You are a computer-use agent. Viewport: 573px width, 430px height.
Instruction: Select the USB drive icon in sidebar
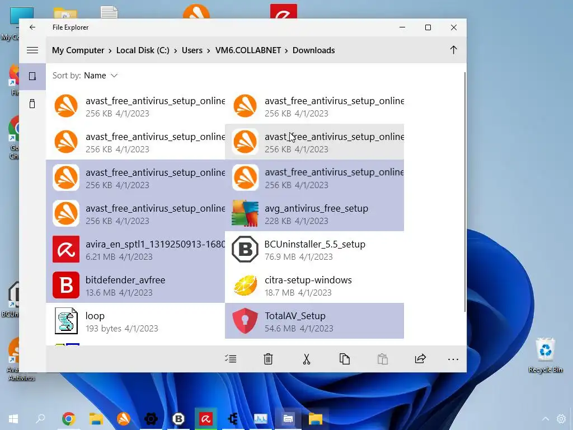coord(32,104)
